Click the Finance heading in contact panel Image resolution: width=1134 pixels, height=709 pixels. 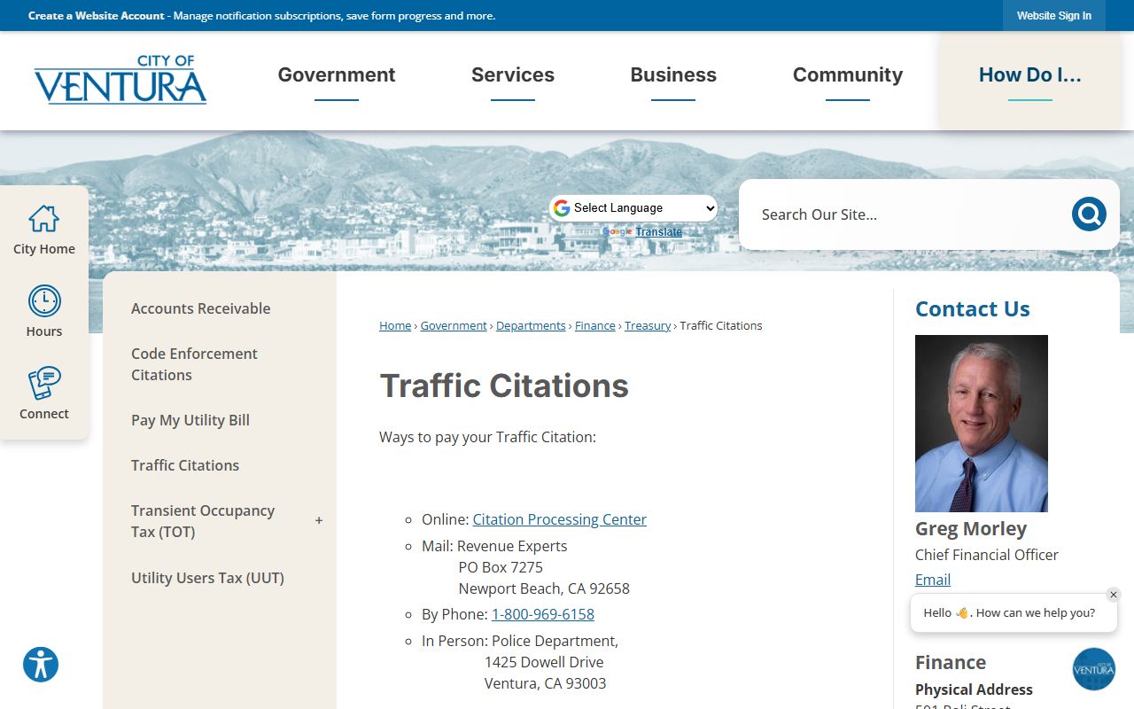point(951,663)
